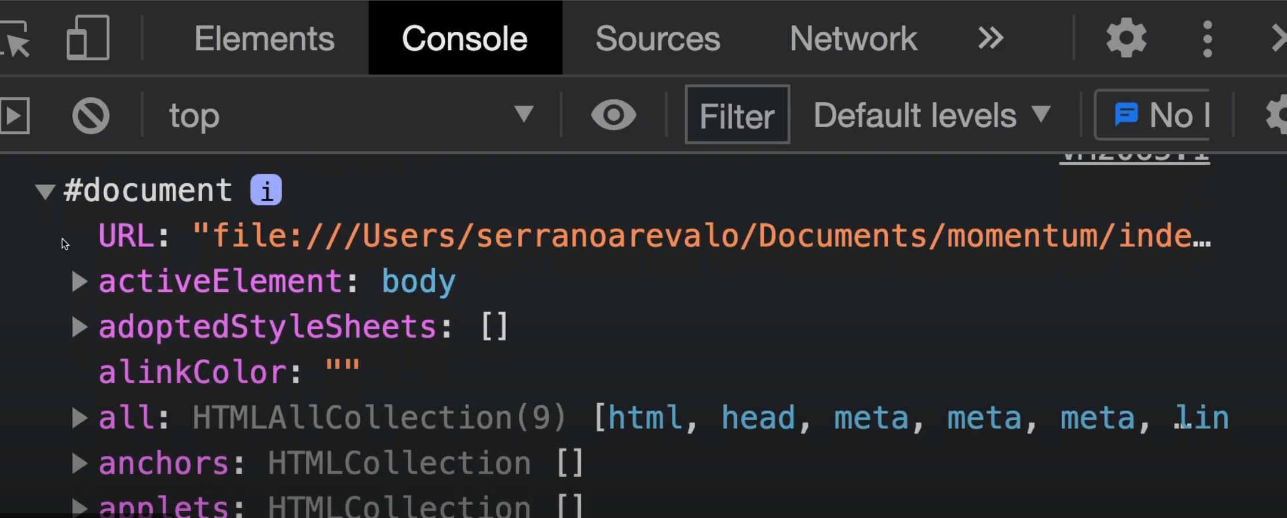Viewport: 1287px width, 518px height.
Task: Focus the Filter input field
Action: [x=737, y=115]
